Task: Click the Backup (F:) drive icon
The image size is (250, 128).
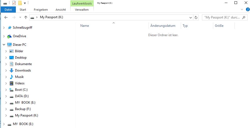Action: click(12, 110)
